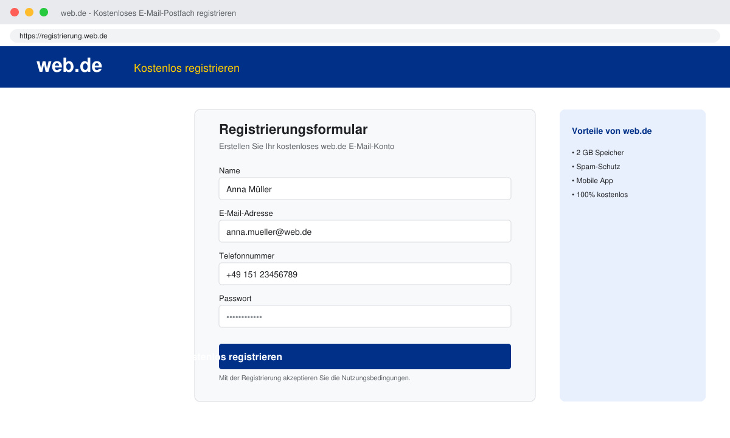Screen dimensions: 730x438
Task: Submit the Kostenlos registrieren blue button
Action: pos(365,356)
